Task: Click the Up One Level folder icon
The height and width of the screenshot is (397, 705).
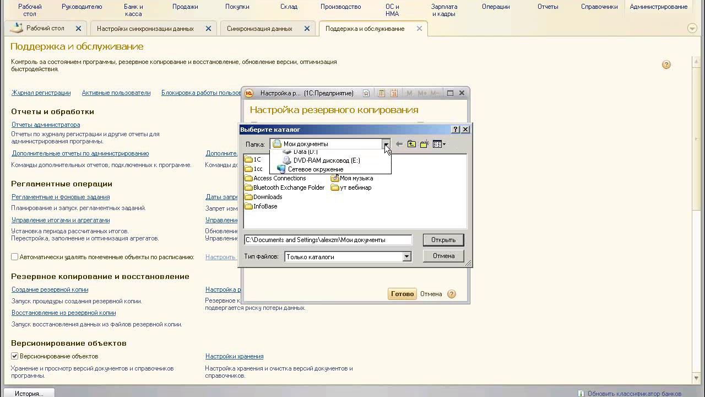Action: pyautogui.click(x=411, y=144)
